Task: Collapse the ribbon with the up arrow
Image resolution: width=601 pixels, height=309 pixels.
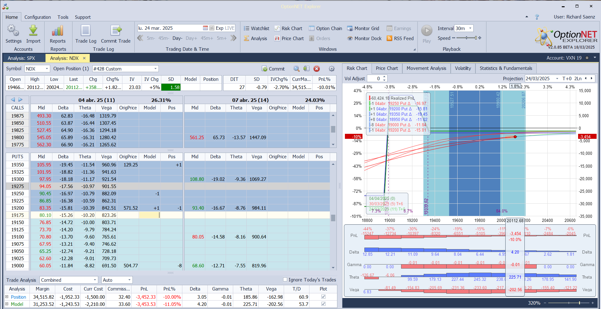Action: click(x=527, y=17)
